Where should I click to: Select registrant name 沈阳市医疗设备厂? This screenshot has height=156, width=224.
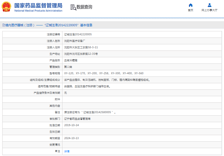click(74, 41)
